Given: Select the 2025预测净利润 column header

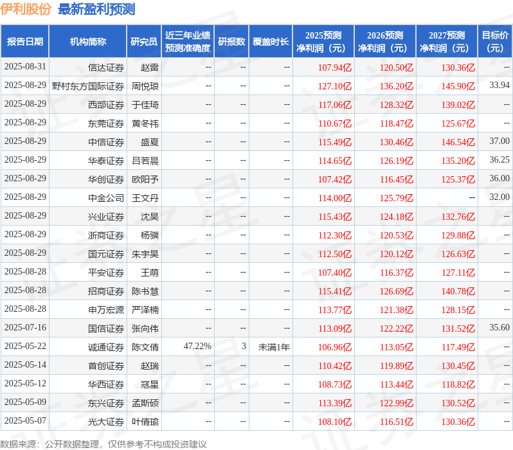Looking at the screenshot, I should coord(323,42).
